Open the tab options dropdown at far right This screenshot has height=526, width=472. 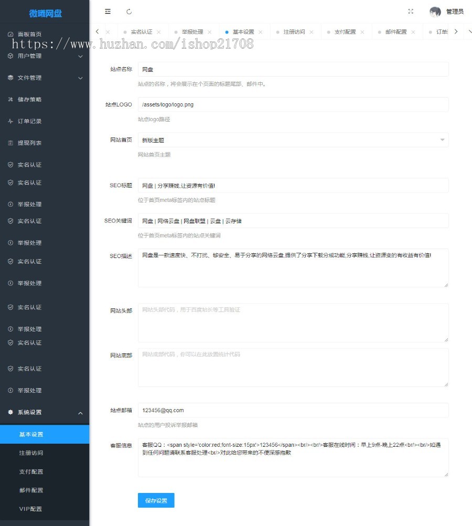point(470,31)
